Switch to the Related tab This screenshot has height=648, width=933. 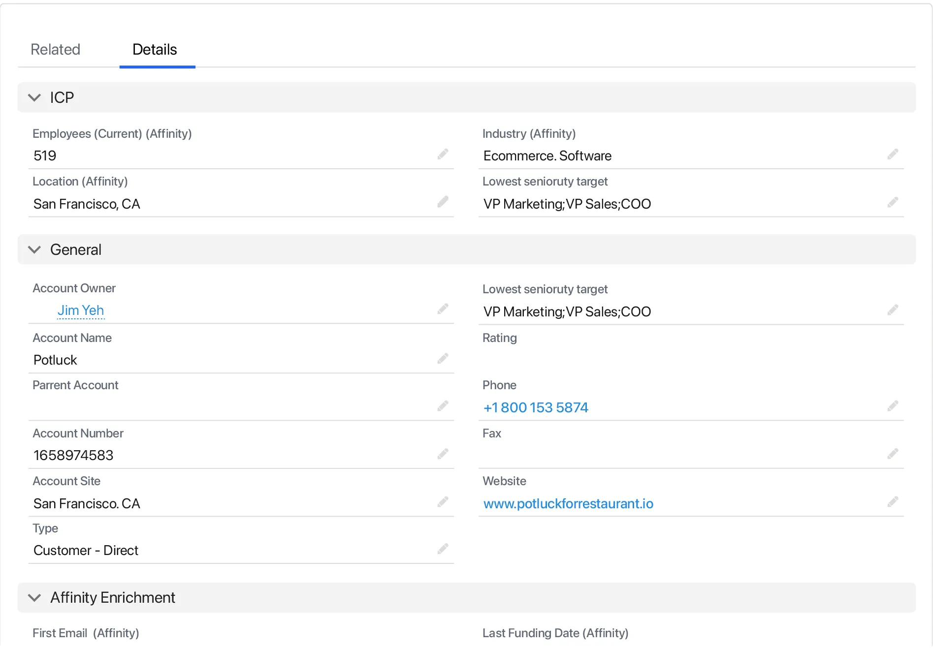[x=55, y=49]
